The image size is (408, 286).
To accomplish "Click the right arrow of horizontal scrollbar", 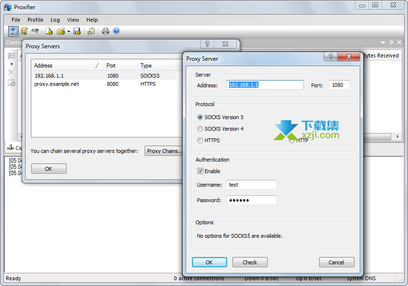I will pyautogui.click(x=397, y=136).
